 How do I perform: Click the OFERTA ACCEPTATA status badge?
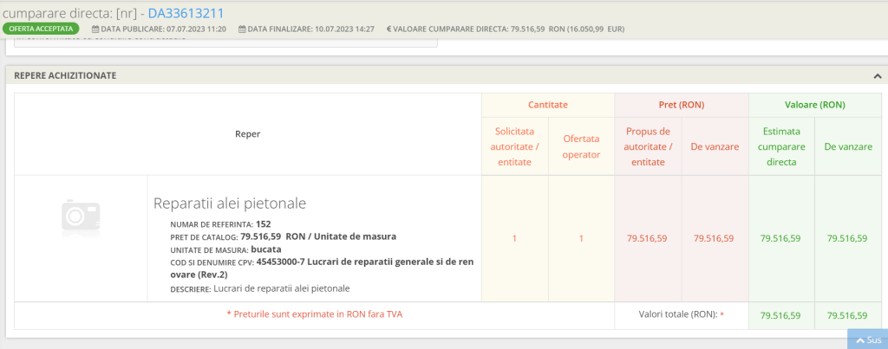pyautogui.click(x=41, y=29)
